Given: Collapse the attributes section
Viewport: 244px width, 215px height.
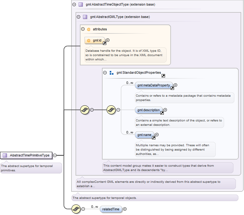Looking at the screenshot, I should click(x=83, y=29).
